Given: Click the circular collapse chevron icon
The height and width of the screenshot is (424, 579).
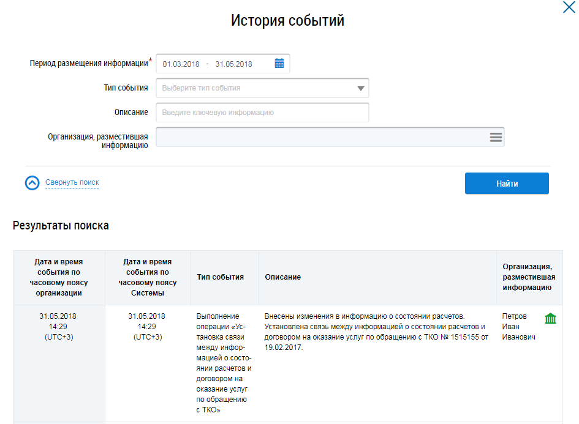Looking at the screenshot, I should 32,183.
